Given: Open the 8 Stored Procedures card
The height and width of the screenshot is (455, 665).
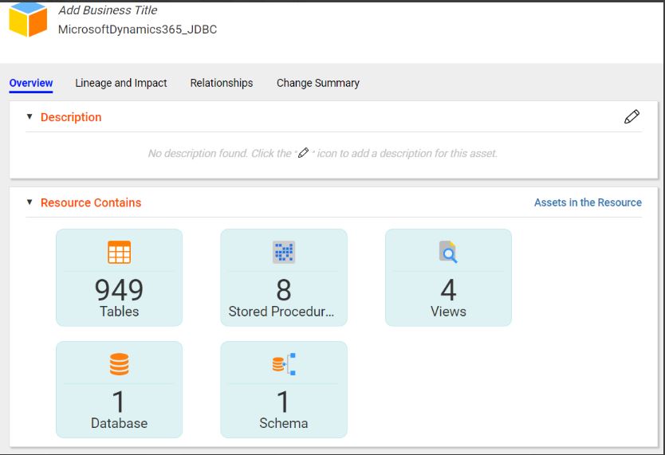Looking at the screenshot, I should [284, 277].
